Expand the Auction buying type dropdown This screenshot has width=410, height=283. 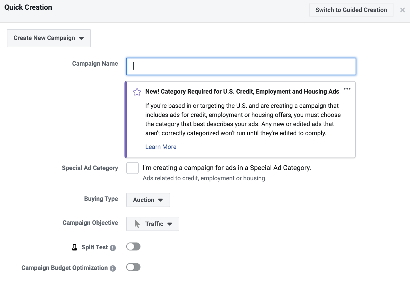pyautogui.click(x=148, y=200)
